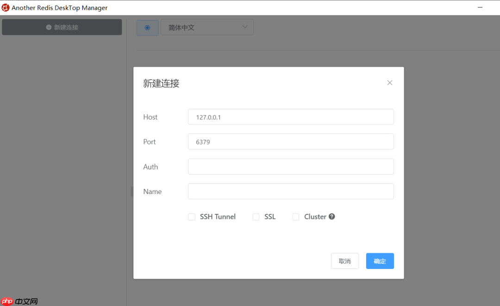Click the settings gear icon button
500x306 pixels.
coord(147,28)
